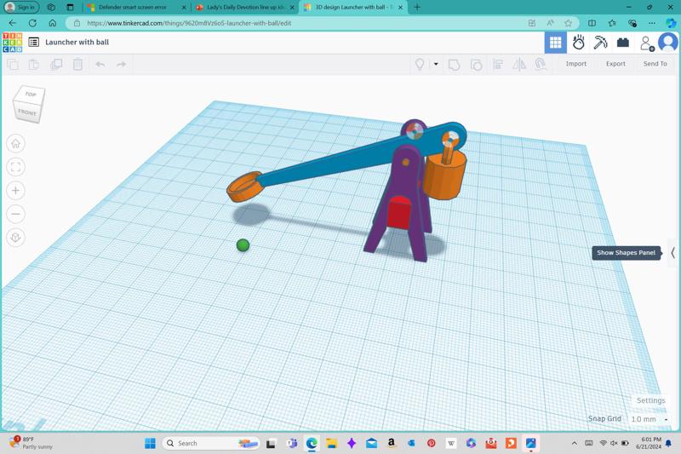
Task: Click the Import button
Action: point(576,64)
